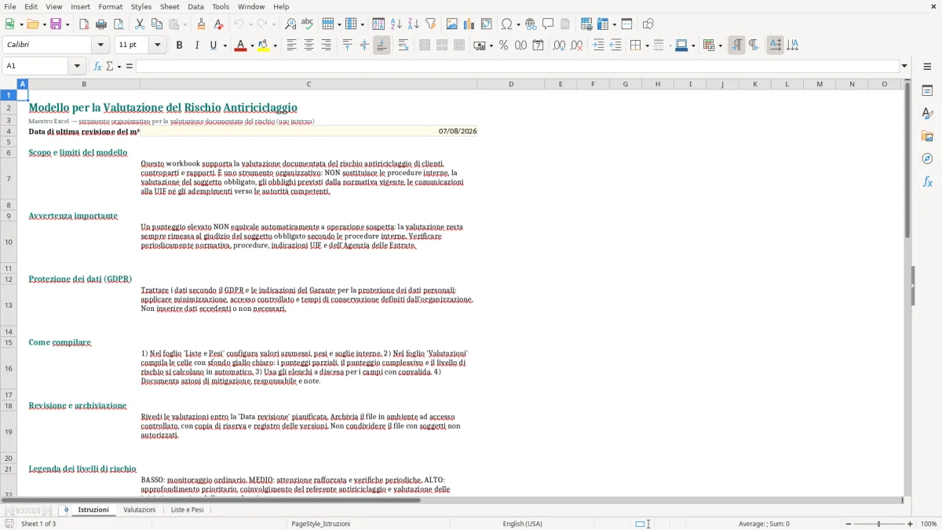Switch to the Liste e Pesi tab

point(187,510)
